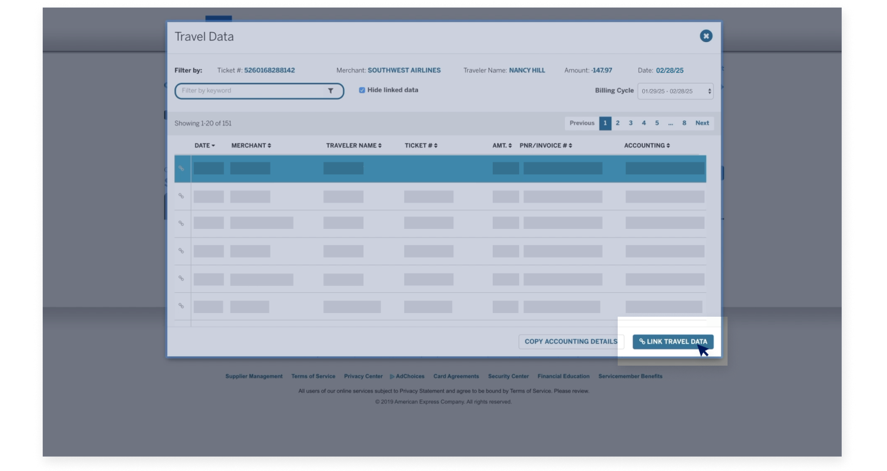Dismiss the Travel Data modal with the X icon
Viewport: 887px width, 471px height.
coord(706,36)
